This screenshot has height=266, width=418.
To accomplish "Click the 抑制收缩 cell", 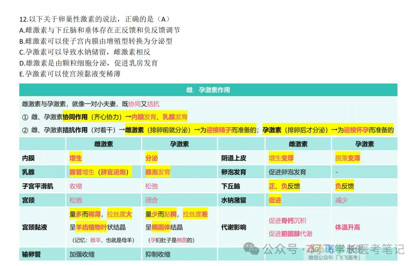I will tap(158, 254).
